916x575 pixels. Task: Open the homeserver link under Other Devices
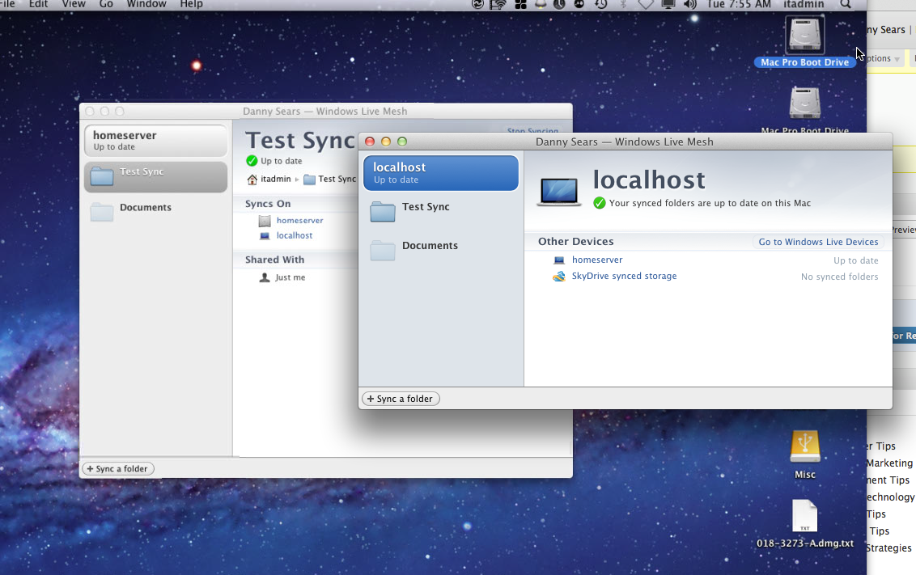point(597,260)
